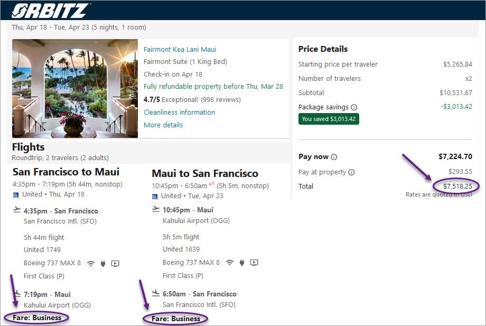Click the United 1749 flight number
The image size is (486, 326).
tap(42, 250)
